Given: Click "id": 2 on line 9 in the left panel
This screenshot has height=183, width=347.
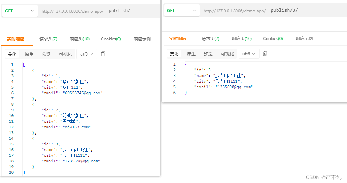Looking at the screenshot, I should [x=49, y=110].
